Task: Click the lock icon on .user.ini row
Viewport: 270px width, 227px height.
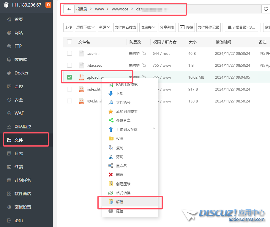Action: 144,54
